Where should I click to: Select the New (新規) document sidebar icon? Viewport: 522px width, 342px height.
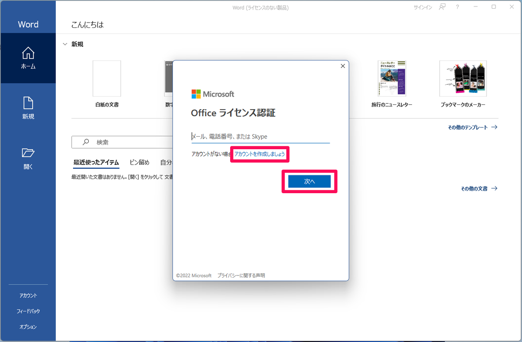point(28,108)
